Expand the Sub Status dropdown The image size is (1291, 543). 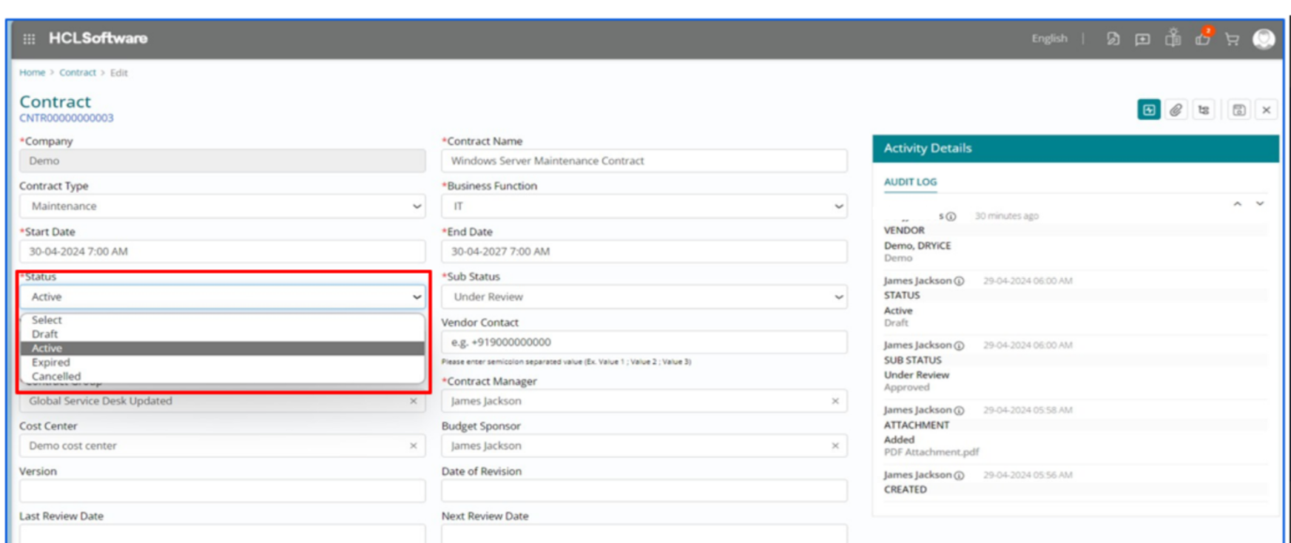[x=644, y=297]
